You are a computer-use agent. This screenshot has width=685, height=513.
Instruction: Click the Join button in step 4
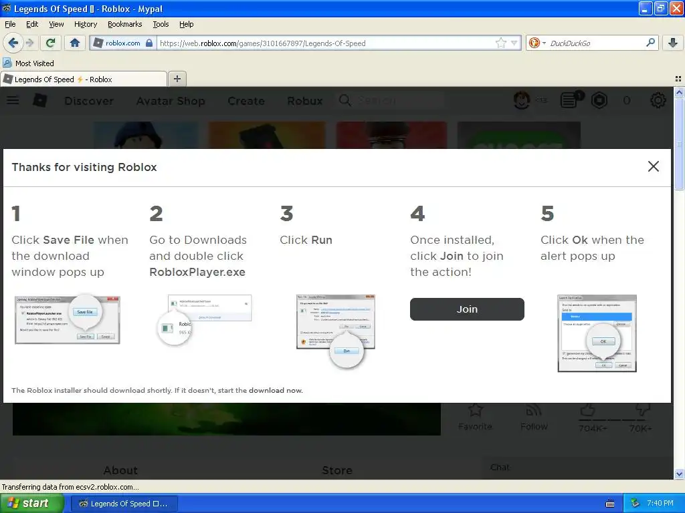[x=467, y=309]
